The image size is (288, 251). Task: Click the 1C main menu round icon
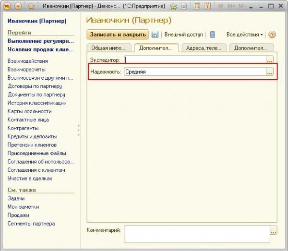[8, 6]
